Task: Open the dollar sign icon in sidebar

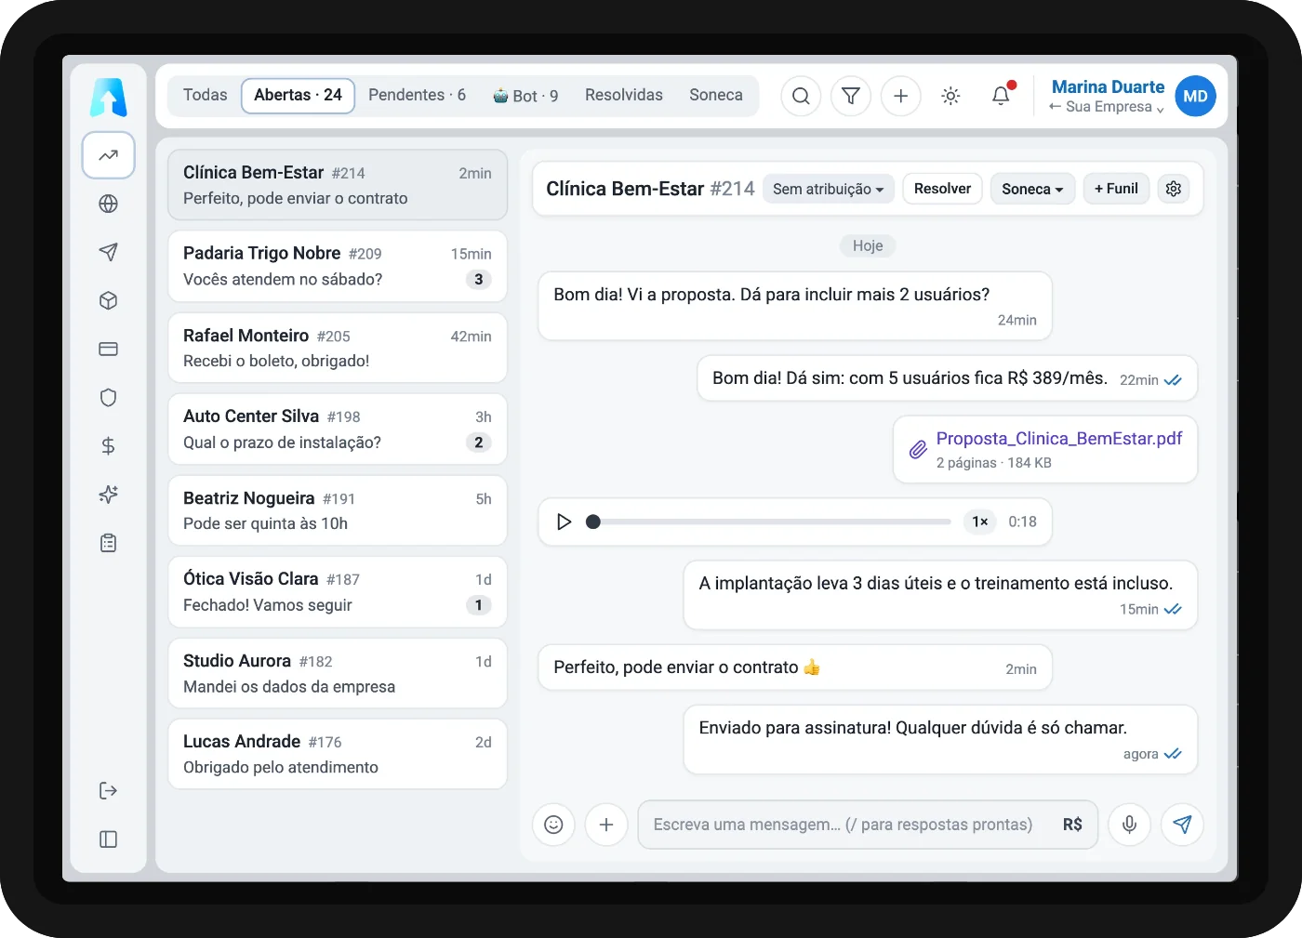Action: (x=108, y=445)
